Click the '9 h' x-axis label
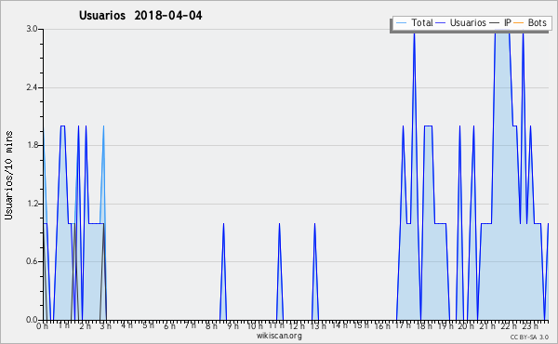Screen dimensions: 558x344 [x=232, y=326]
